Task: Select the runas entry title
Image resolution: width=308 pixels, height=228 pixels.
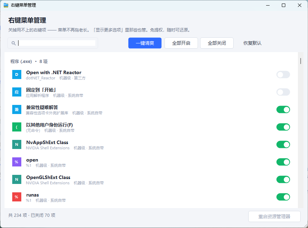Action: point(32,195)
